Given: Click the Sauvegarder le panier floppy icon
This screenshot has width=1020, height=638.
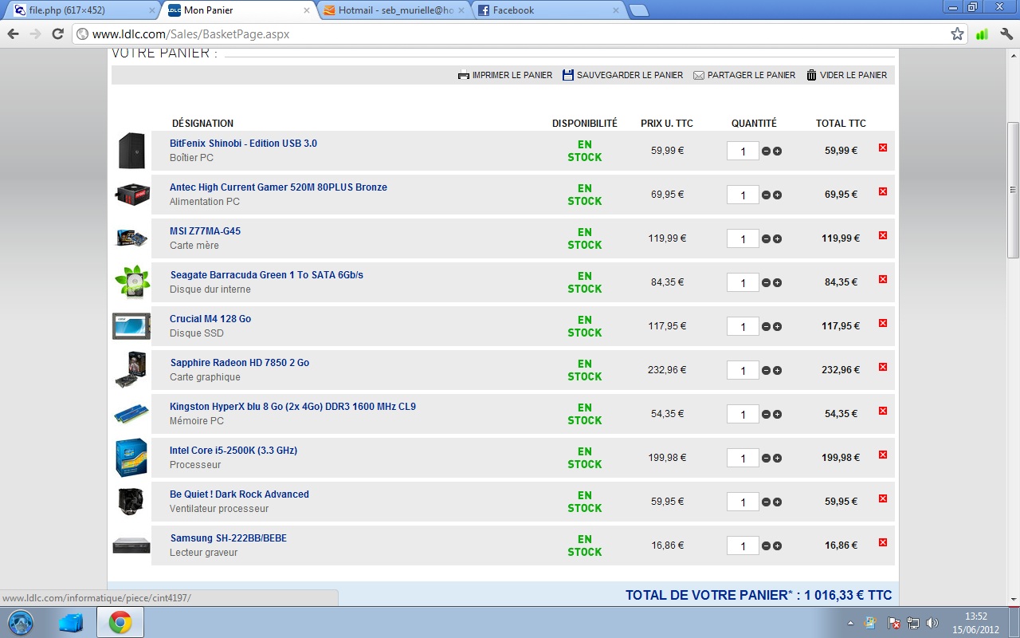Looking at the screenshot, I should pos(568,75).
